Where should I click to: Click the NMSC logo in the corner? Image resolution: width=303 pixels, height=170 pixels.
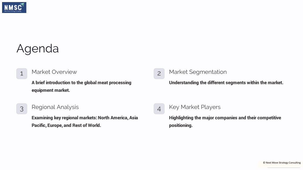coord(14,7)
